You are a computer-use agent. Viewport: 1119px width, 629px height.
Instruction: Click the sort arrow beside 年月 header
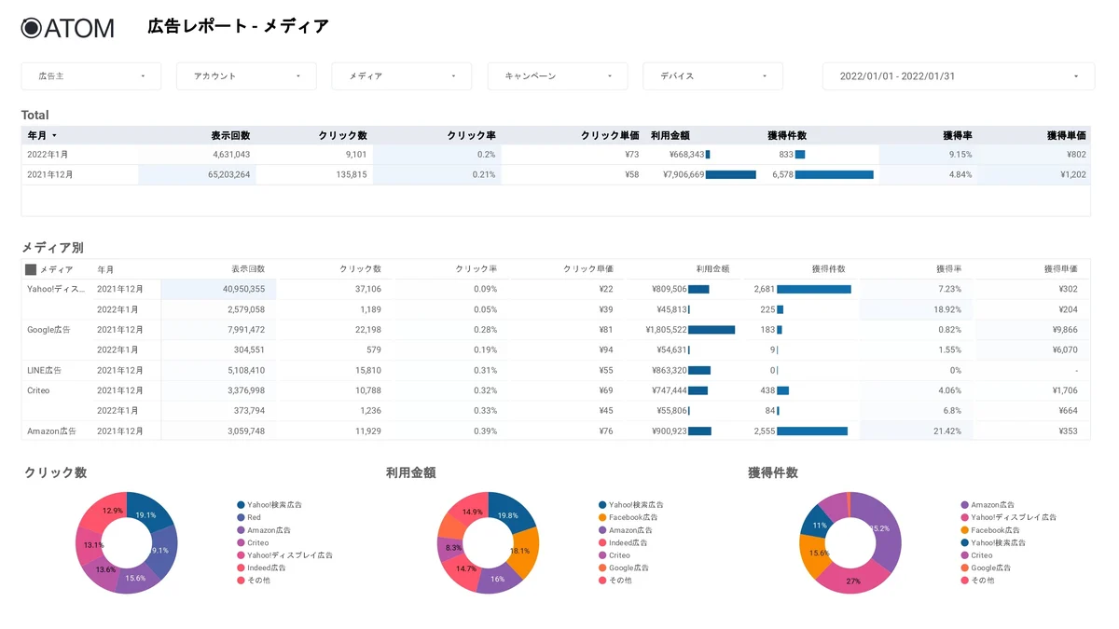pos(54,136)
